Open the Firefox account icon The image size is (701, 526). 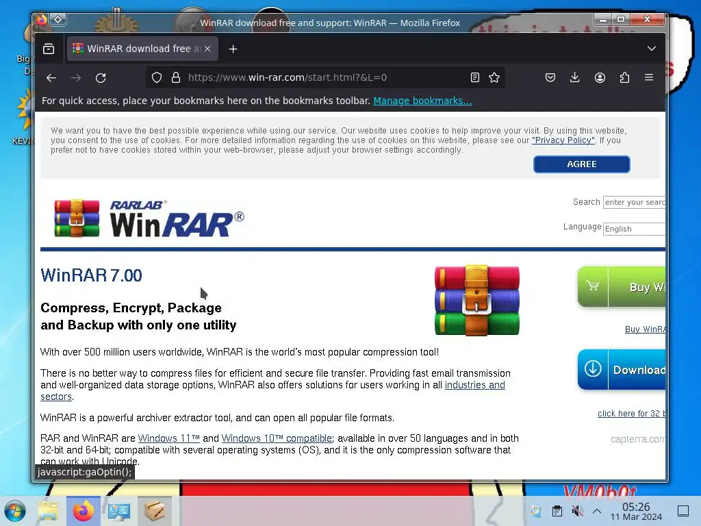coord(600,78)
